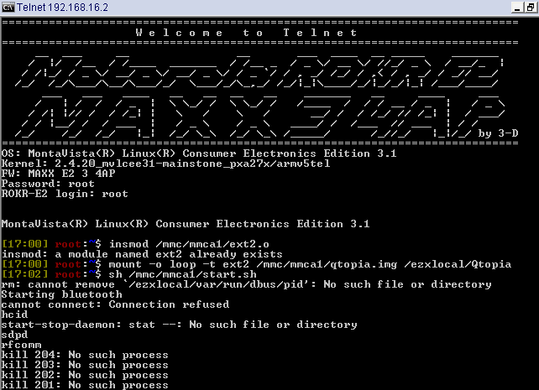Screen dimensions: 539x390
Task: Click the 'Password: root' line
Action: tap(48, 184)
